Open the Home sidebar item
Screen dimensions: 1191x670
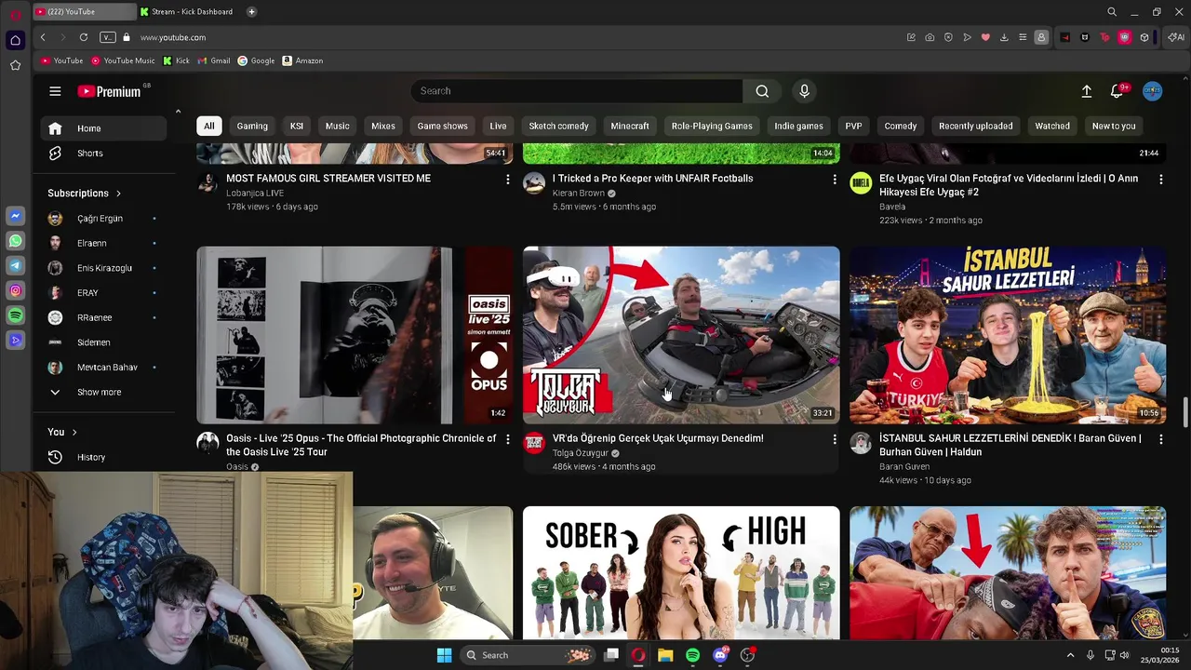[103, 128]
